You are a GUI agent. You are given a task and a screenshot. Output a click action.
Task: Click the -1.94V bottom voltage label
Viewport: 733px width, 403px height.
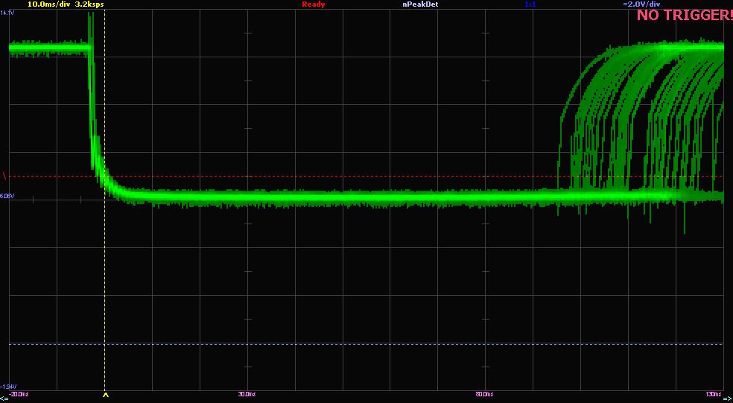[x=8, y=386]
